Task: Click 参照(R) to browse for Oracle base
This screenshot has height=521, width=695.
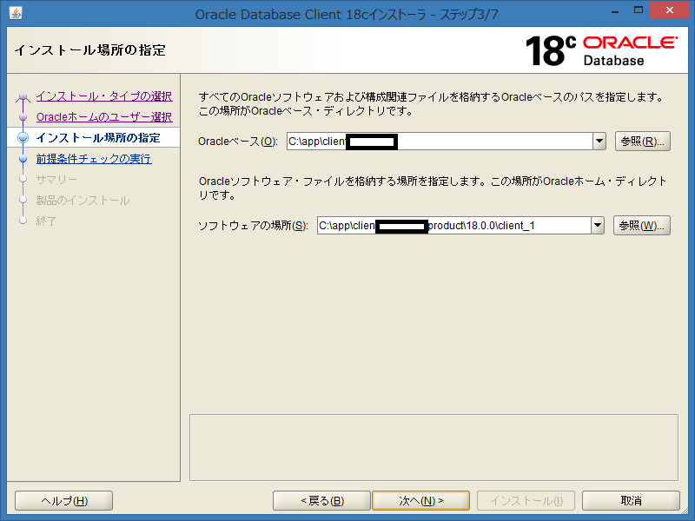Action: [642, 141]
